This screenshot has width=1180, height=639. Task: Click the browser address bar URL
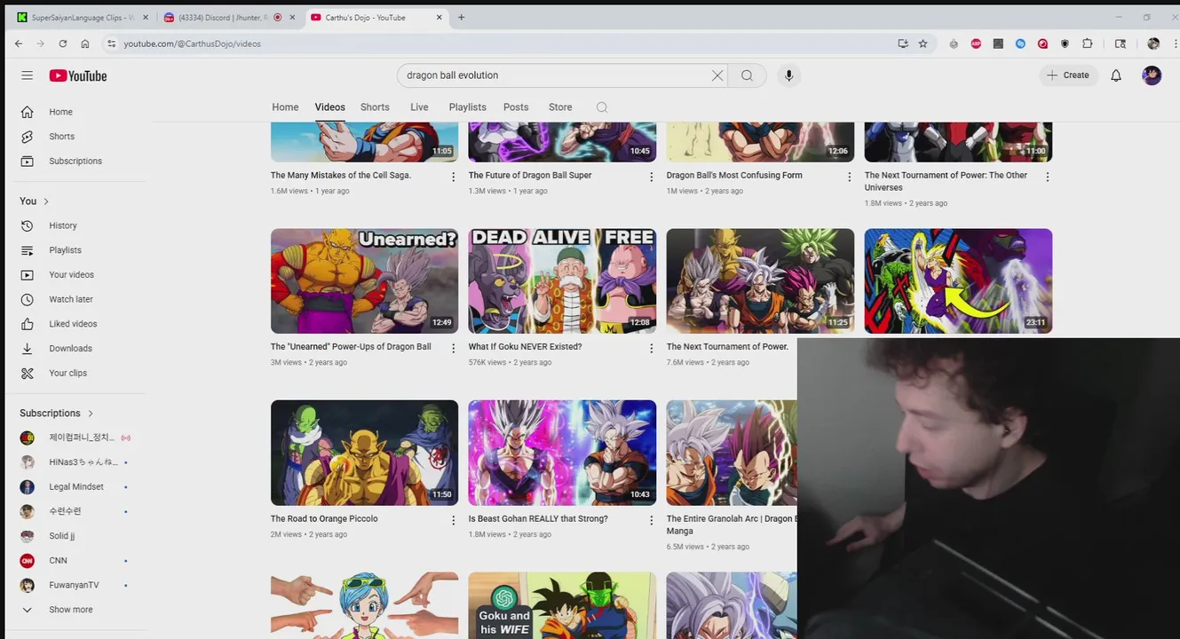192,43
